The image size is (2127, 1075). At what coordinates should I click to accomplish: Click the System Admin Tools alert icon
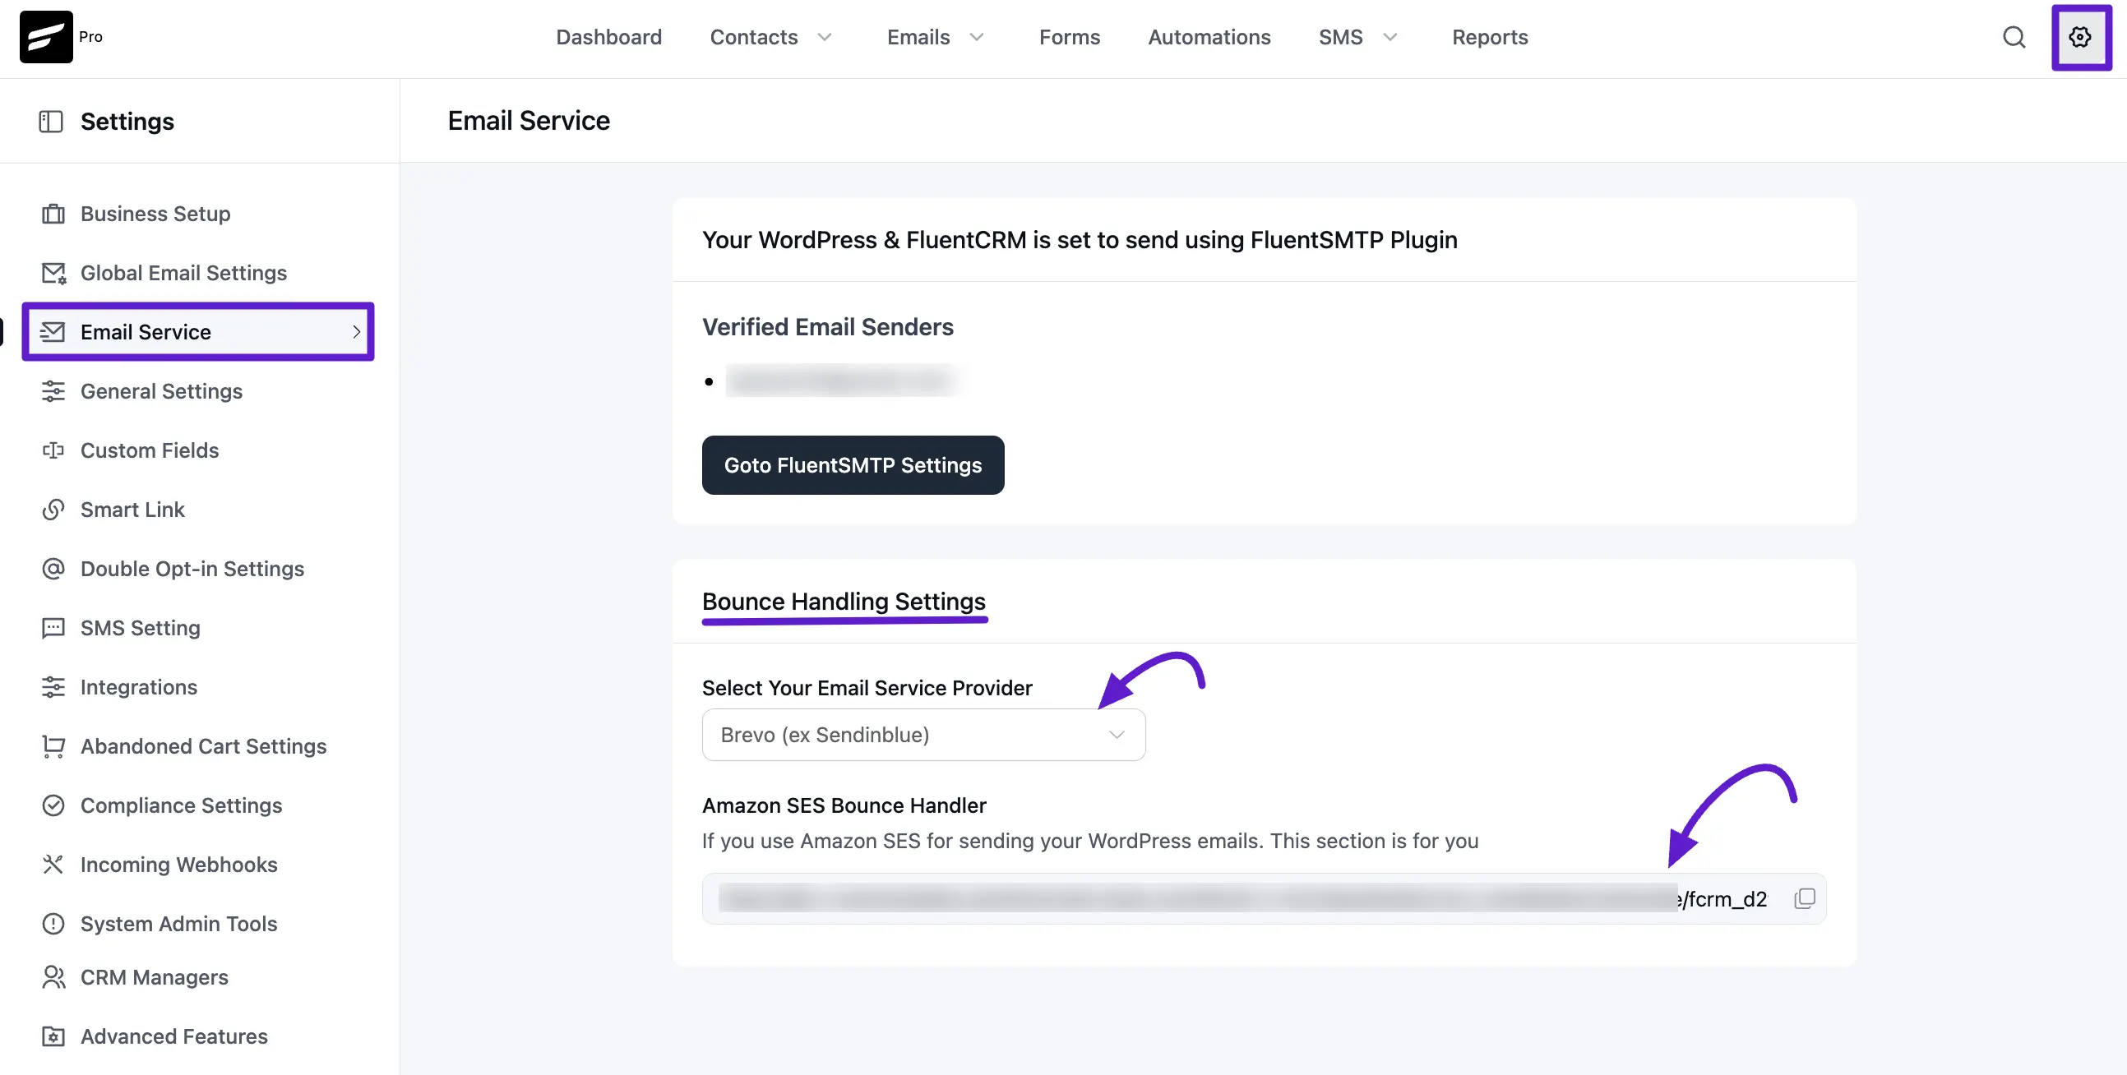coord(53,924)
